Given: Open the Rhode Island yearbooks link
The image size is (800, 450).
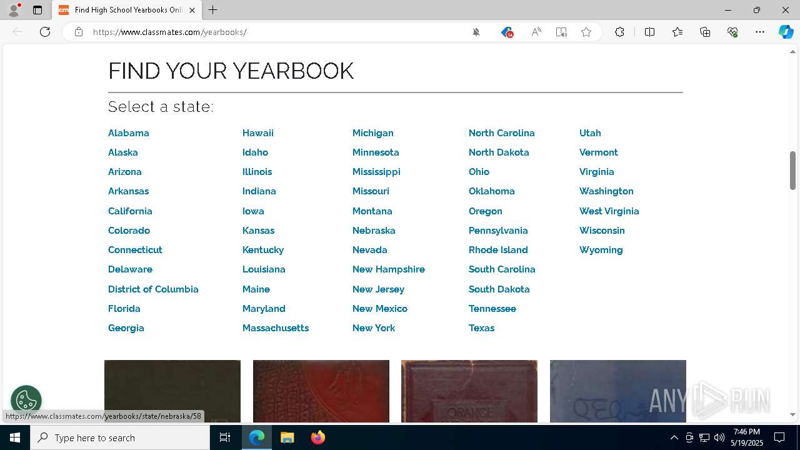Looking at the screenshot, I should point(498,250).
